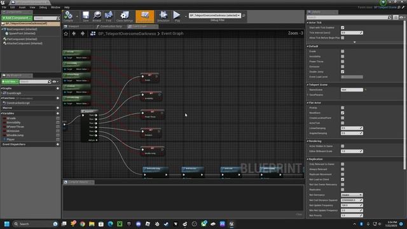Toggle the Power Throw checkbox
The image size is (407, 229).
coord(343,62)
